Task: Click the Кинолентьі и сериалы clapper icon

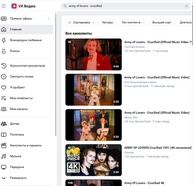Action: pyautogui.click(x=3, y=145)
